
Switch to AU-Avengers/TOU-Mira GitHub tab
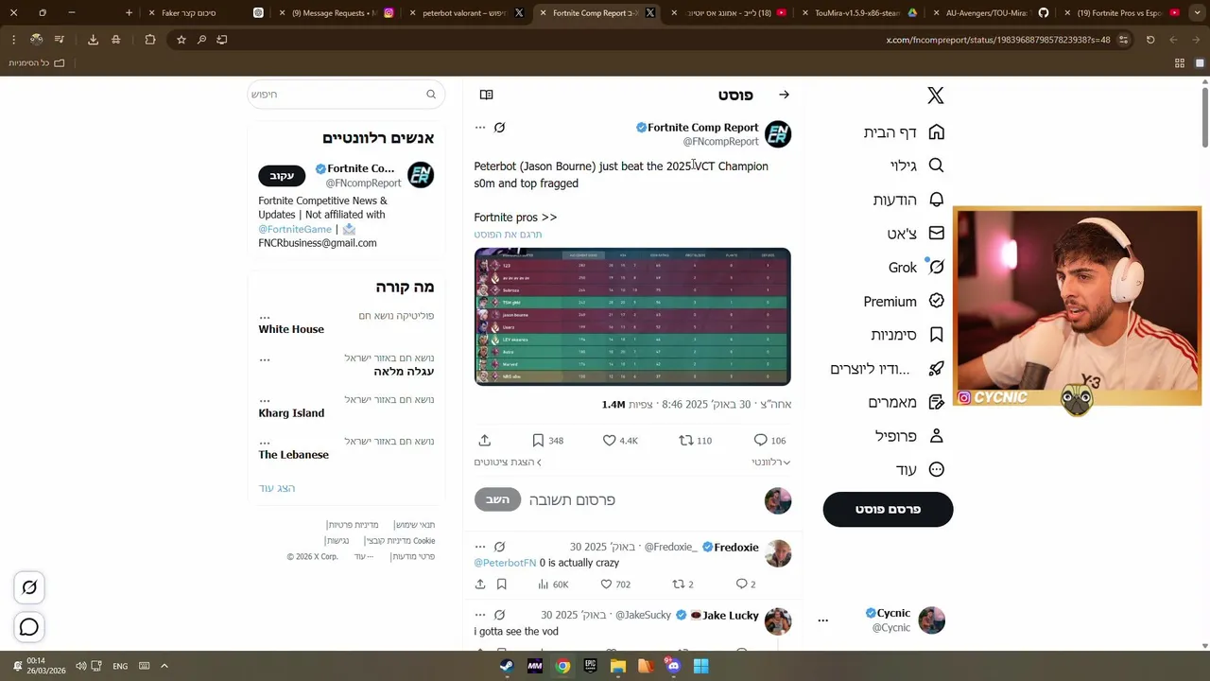[x=990, y=13]
